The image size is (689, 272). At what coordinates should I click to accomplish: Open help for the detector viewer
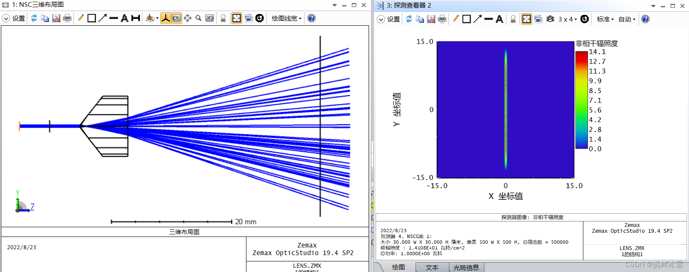tap(645, 19)
